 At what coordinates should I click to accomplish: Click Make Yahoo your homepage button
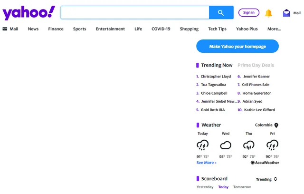pos(237,47)
